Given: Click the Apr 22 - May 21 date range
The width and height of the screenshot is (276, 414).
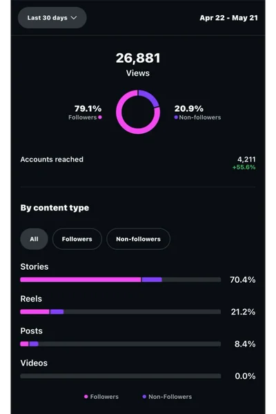Looking at the screenshot, I should click(x=228, y=18).
